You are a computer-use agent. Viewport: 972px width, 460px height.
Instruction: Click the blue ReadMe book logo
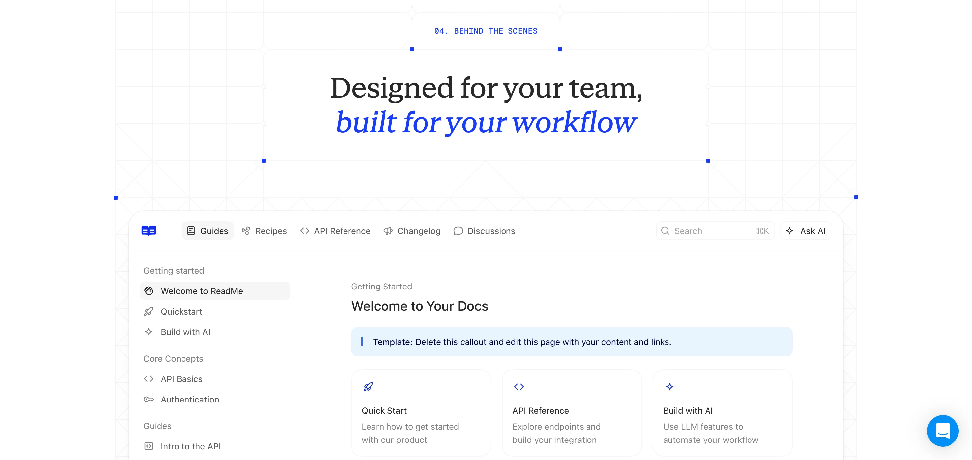pyautogui.click(x=149, y=230)
